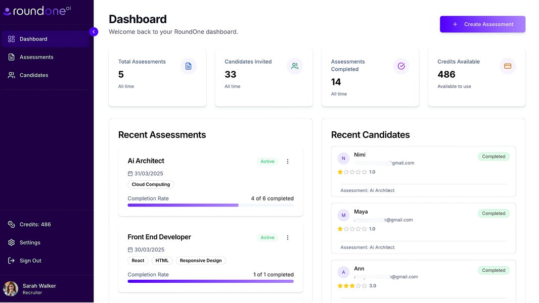
Task: Click the Active badge on Ai Architect
Action: coord(267,161)
